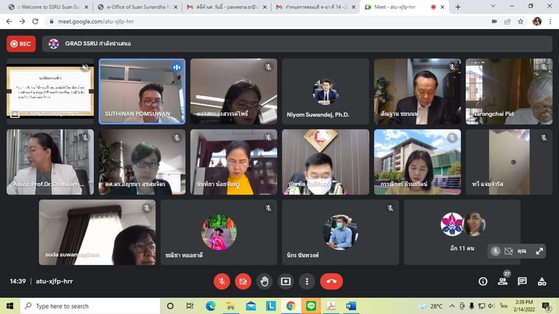Raise hand in the meeting
The image size is (559, 314).
pyautogui.click(x=264, y=281)
